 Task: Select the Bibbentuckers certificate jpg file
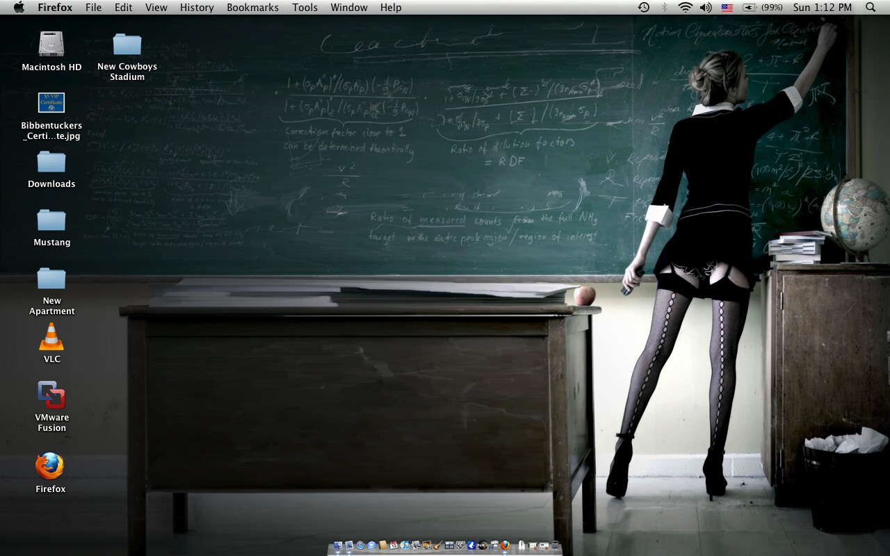tap(51, 103)
